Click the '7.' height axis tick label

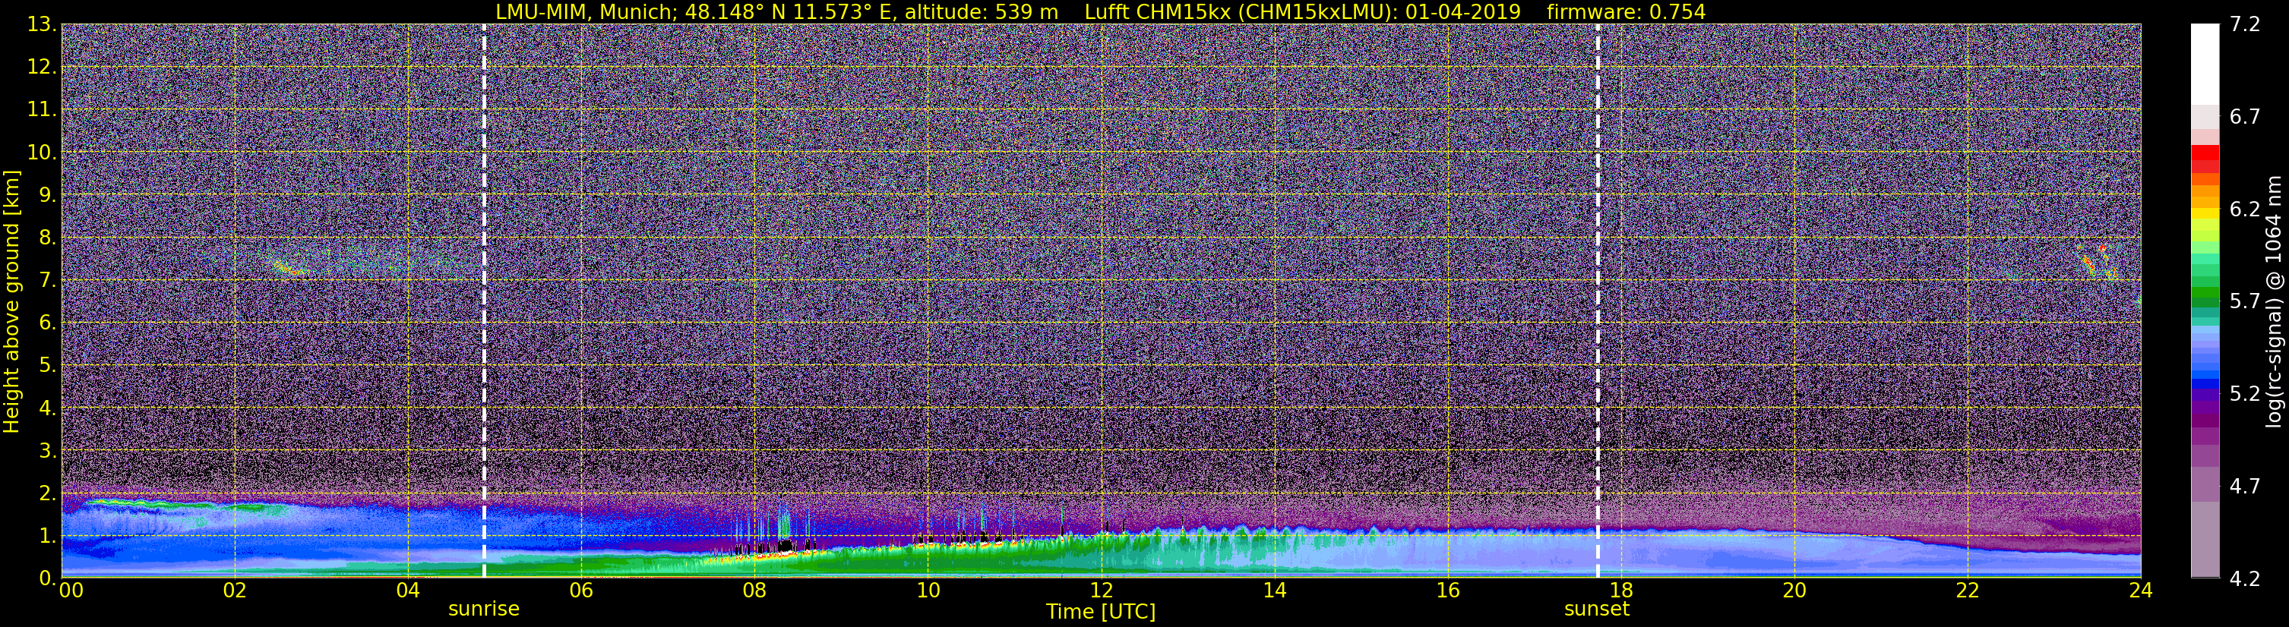tap(47, 280)
